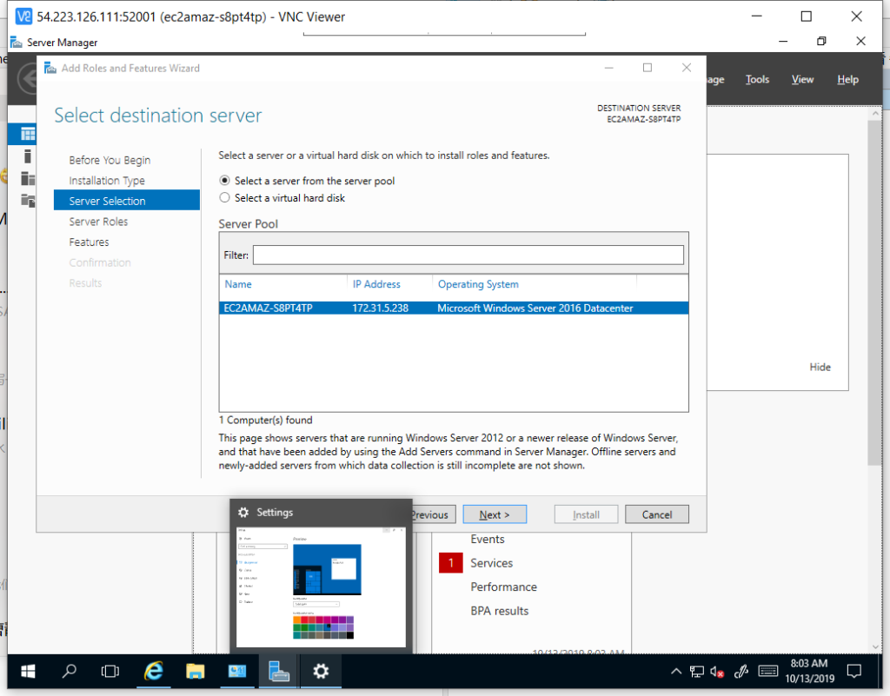The width and height of the screenshot is (890, 696).
Task: Cancel the Add Roles and Features Wizard
Action: (x=657, y=514)
